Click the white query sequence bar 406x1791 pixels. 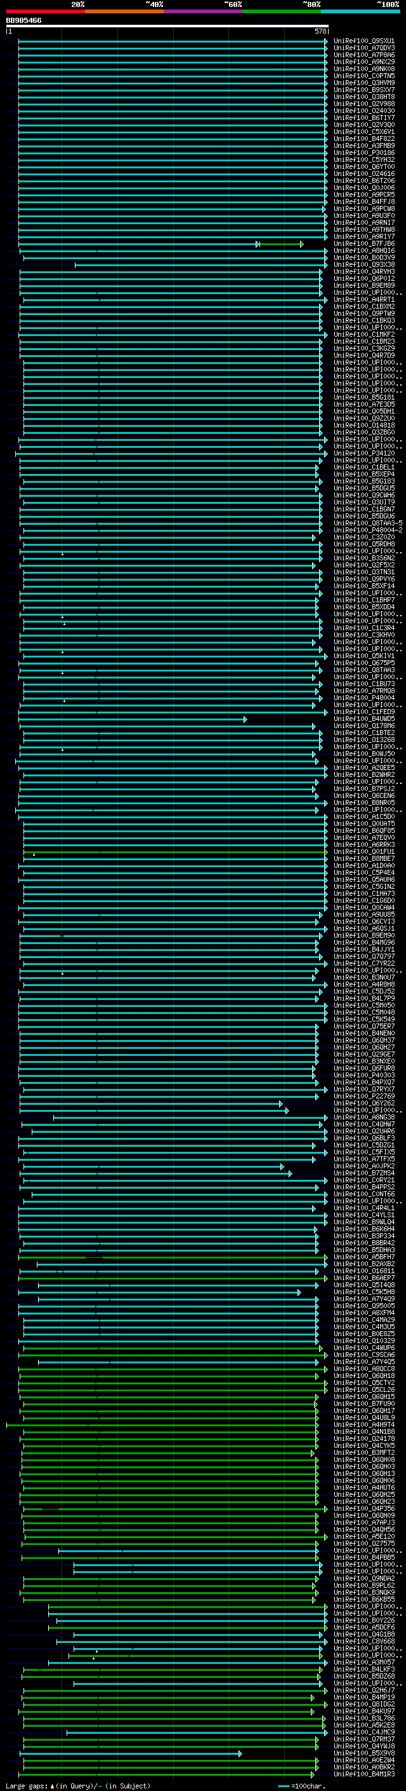167,27
